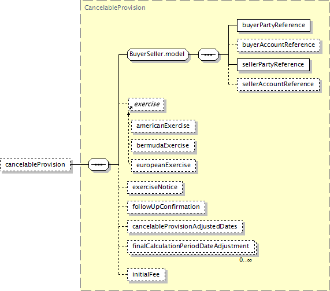This screenshot has width=330, height=291.
Task: Click the 0..∞ cardinality label
Action: pyautogui.click(x=246, y=260)
